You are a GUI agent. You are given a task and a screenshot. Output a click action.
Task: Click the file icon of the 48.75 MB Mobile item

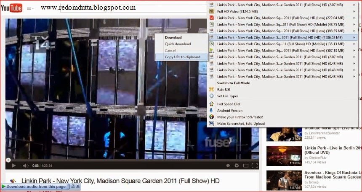pos(211,24)
